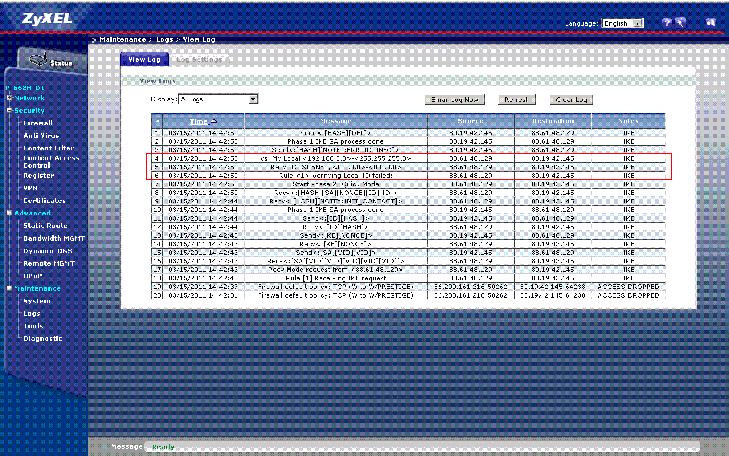The image size is (729, 456).
Task: Expand the Network tree node
Action: [x=9, y=98]
